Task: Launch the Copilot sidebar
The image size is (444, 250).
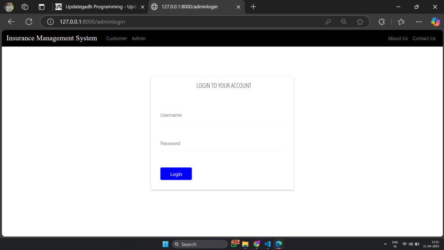Action: point(435,22)
